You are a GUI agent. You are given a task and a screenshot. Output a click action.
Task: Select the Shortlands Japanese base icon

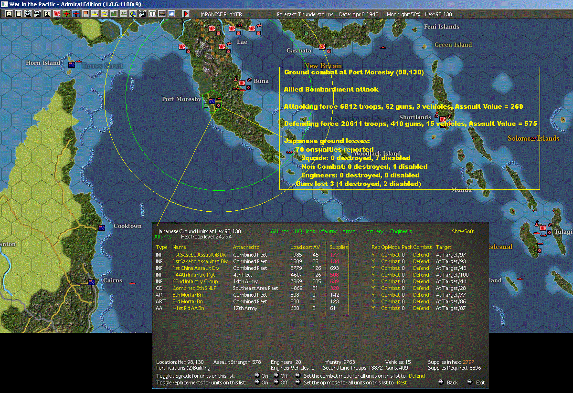click(443, 119)
